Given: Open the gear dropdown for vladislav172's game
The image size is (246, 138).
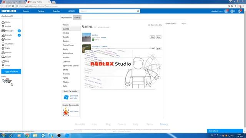Looking at the screenshot, I should [x=159, y=49].
